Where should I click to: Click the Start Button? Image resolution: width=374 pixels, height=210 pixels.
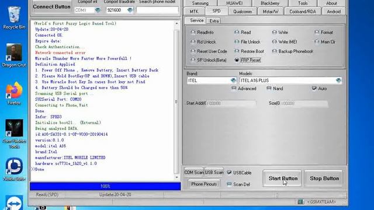click(282, 178)
